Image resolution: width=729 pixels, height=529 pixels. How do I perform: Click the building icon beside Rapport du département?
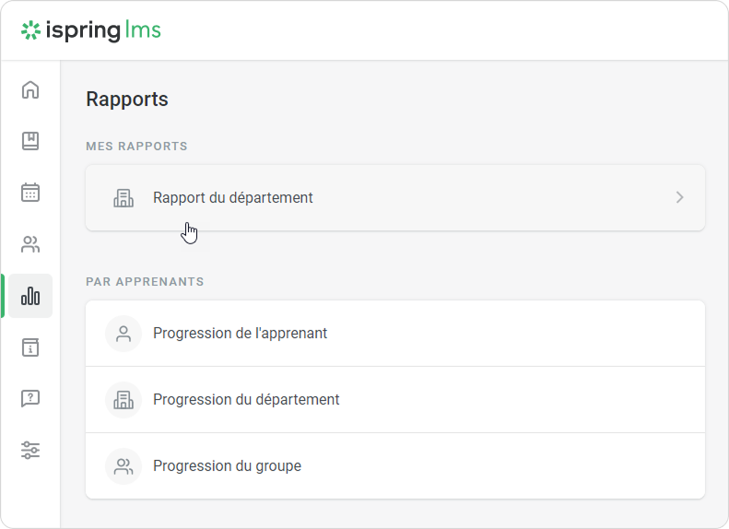click(x=123, y=197)
